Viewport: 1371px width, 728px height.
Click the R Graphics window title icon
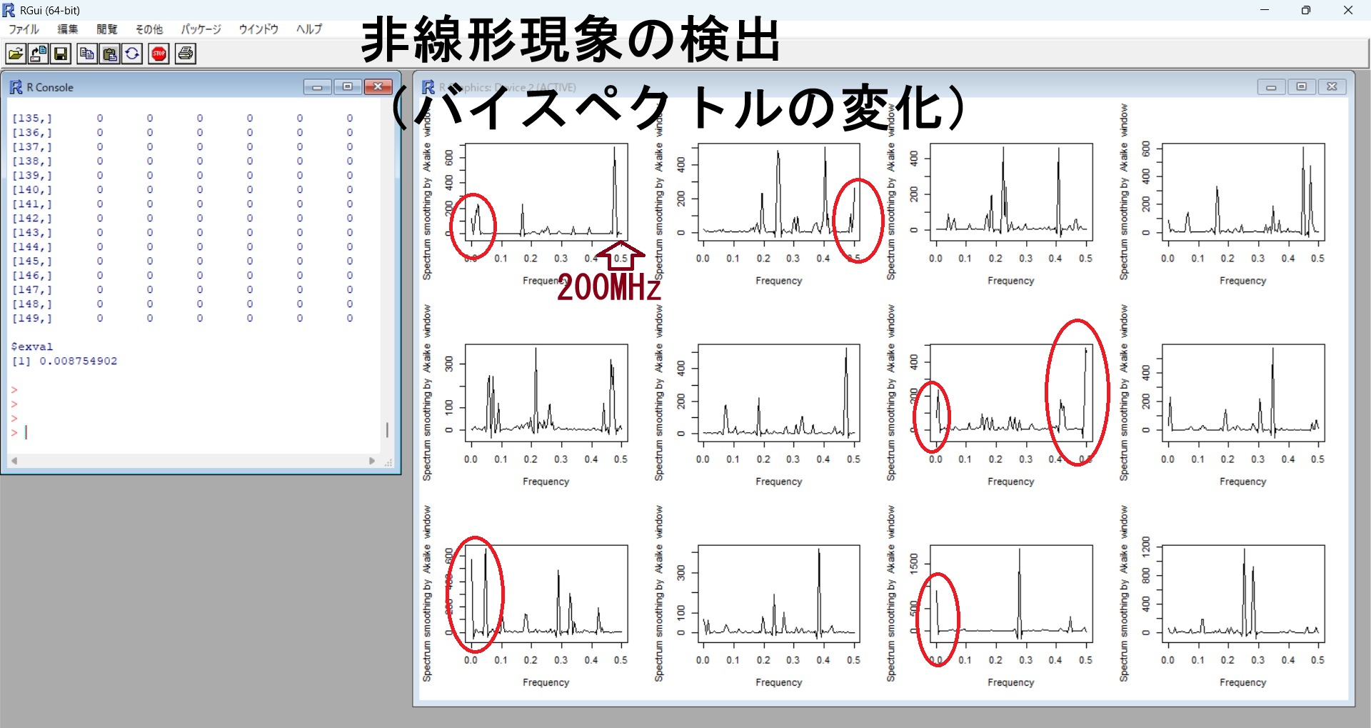coord(428,87)
